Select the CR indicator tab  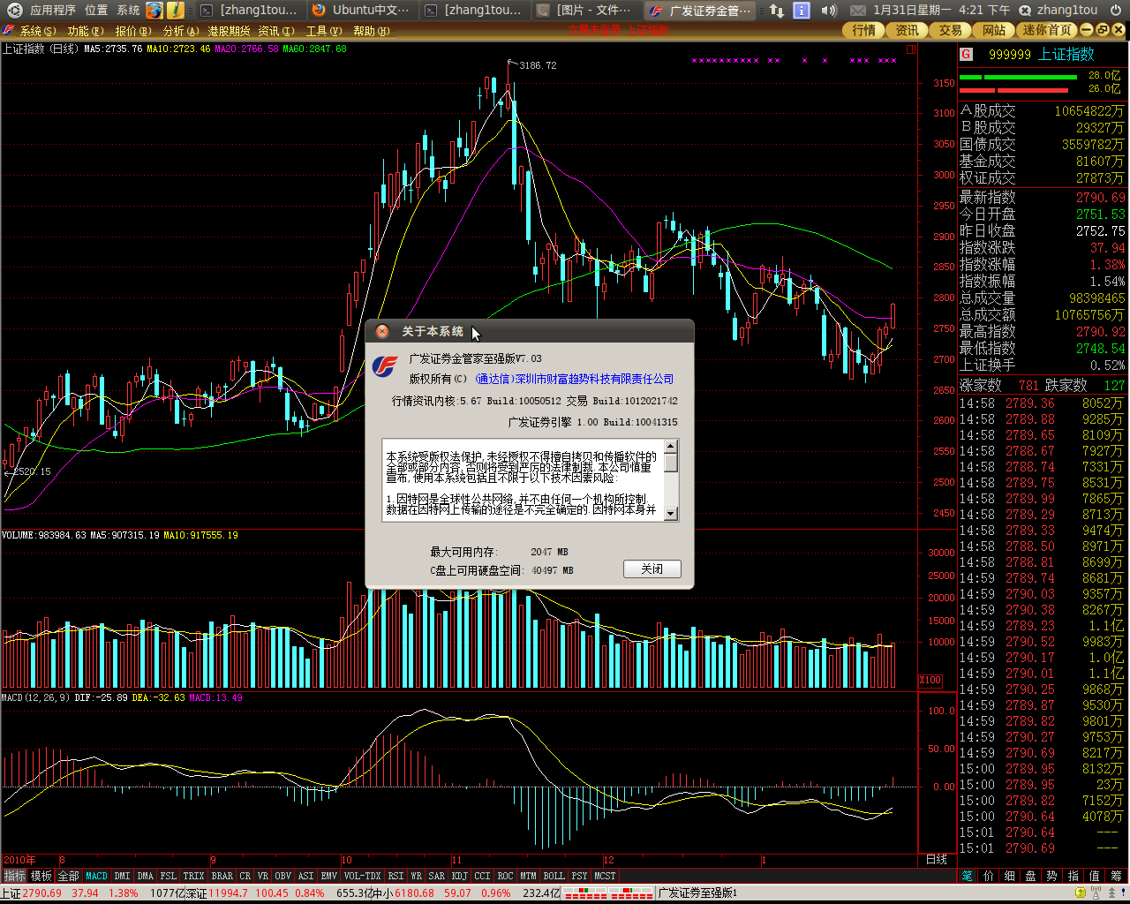(x=245, y=876)
